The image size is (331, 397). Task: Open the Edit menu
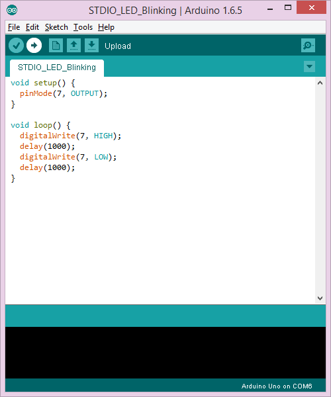32,27
